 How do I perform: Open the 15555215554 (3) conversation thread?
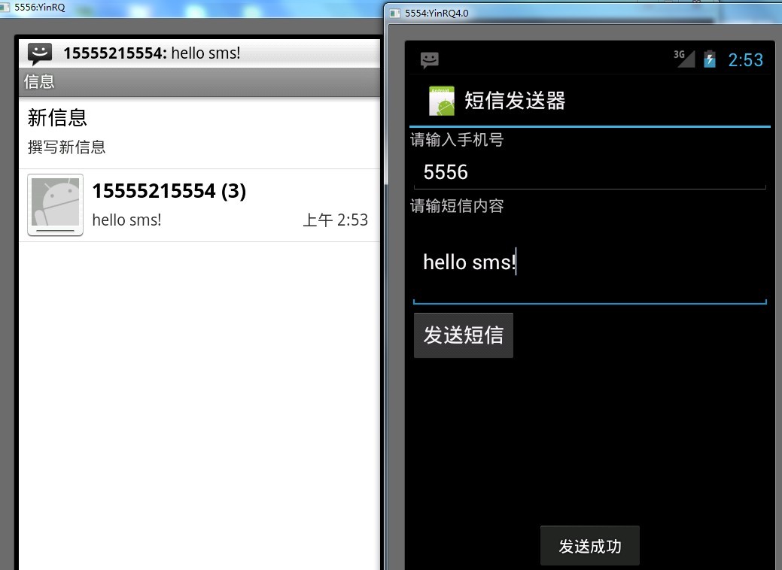click(x=199, y=205)
